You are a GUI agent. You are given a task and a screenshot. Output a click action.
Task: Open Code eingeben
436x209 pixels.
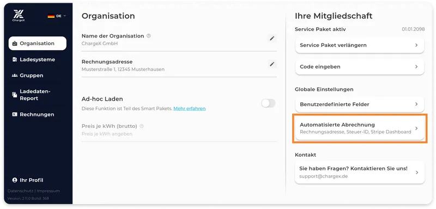pos(360,66)
